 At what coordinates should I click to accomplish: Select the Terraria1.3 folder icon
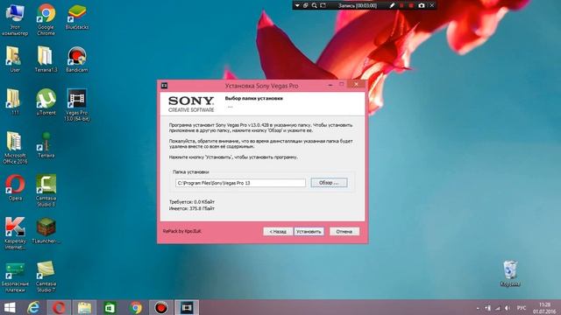tap(46, 59)
